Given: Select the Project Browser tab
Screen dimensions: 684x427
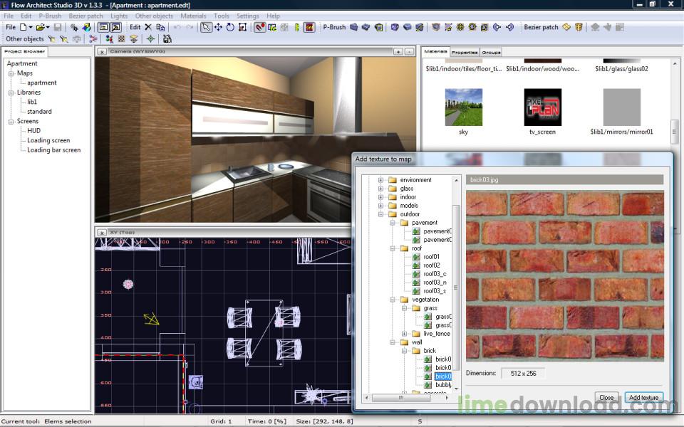Looking at the screenshot, I should (x=25, y=51).
